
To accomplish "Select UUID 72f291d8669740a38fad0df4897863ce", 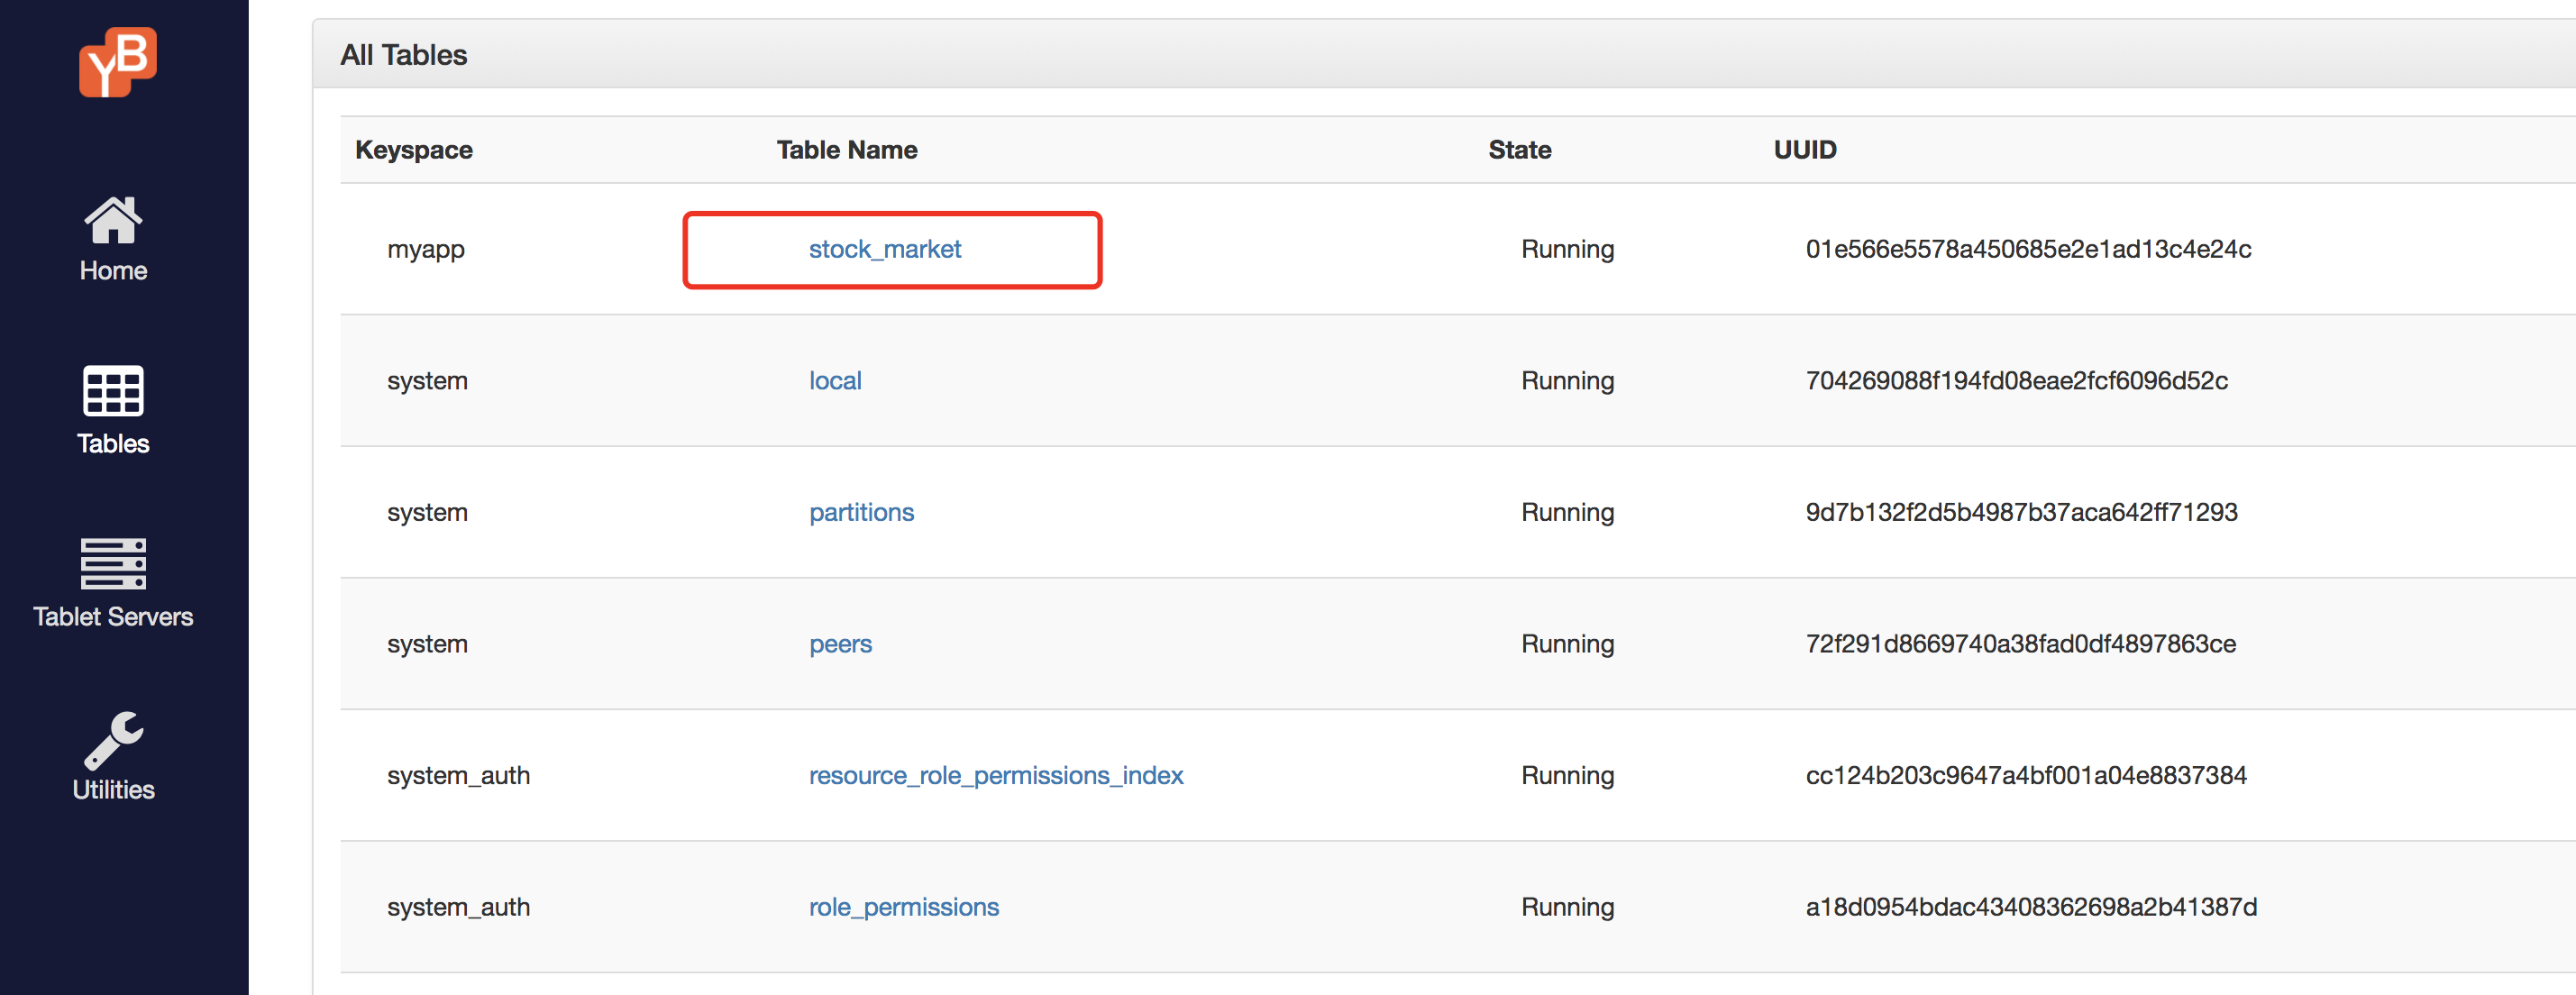I will tap(2020, 644).
